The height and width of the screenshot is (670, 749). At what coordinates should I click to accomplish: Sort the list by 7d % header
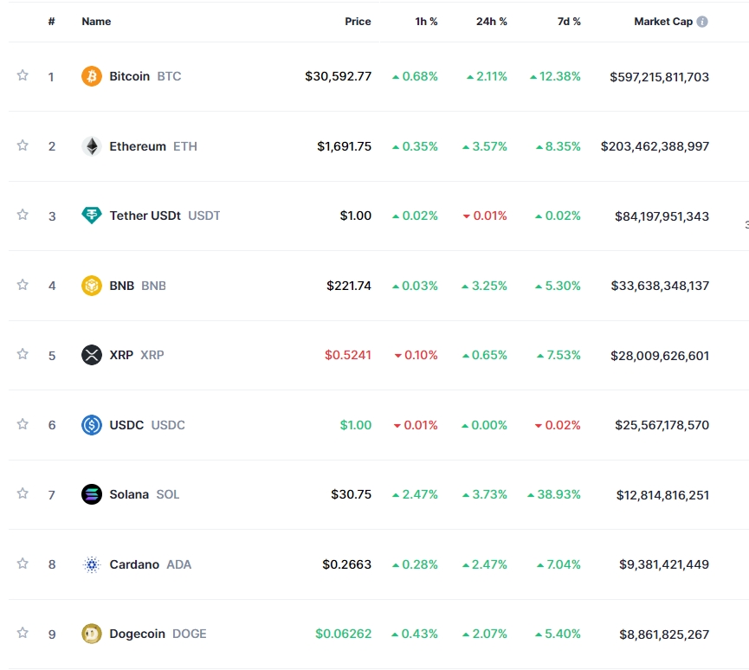tap(569, 22)
